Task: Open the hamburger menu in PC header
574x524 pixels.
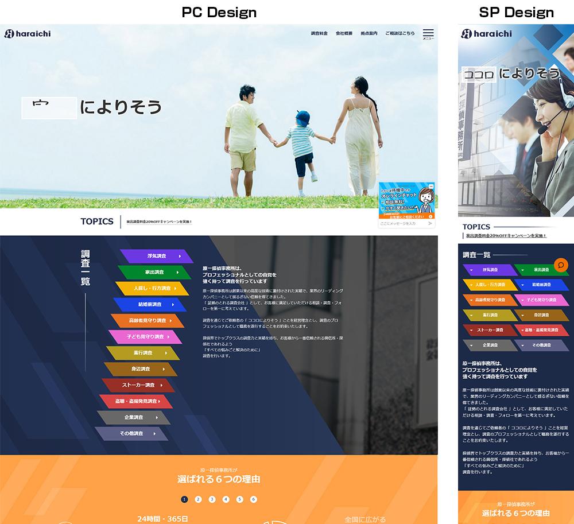Action: [x=428, y=34]
